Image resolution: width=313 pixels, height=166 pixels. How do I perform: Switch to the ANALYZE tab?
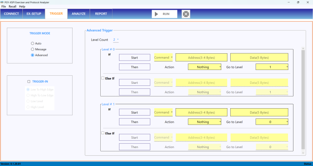coord(79,14)
